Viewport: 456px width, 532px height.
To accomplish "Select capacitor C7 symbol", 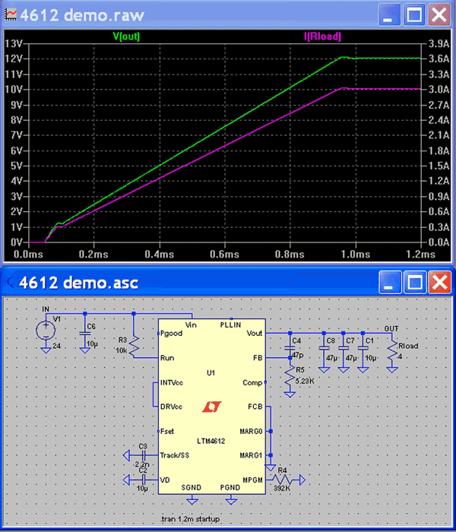I will coord(344,348).
